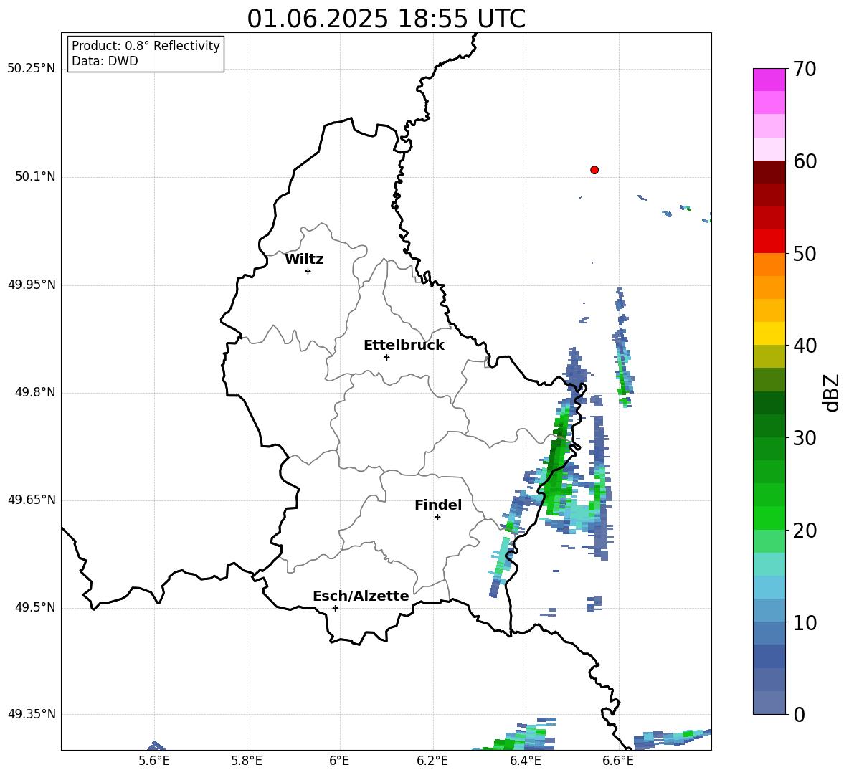
Task: Click the 40 label on colorbar
Action: (804, 346)
